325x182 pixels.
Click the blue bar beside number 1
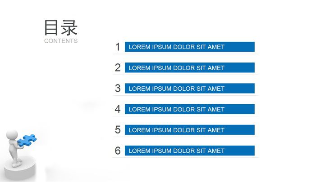coord(189,47)
